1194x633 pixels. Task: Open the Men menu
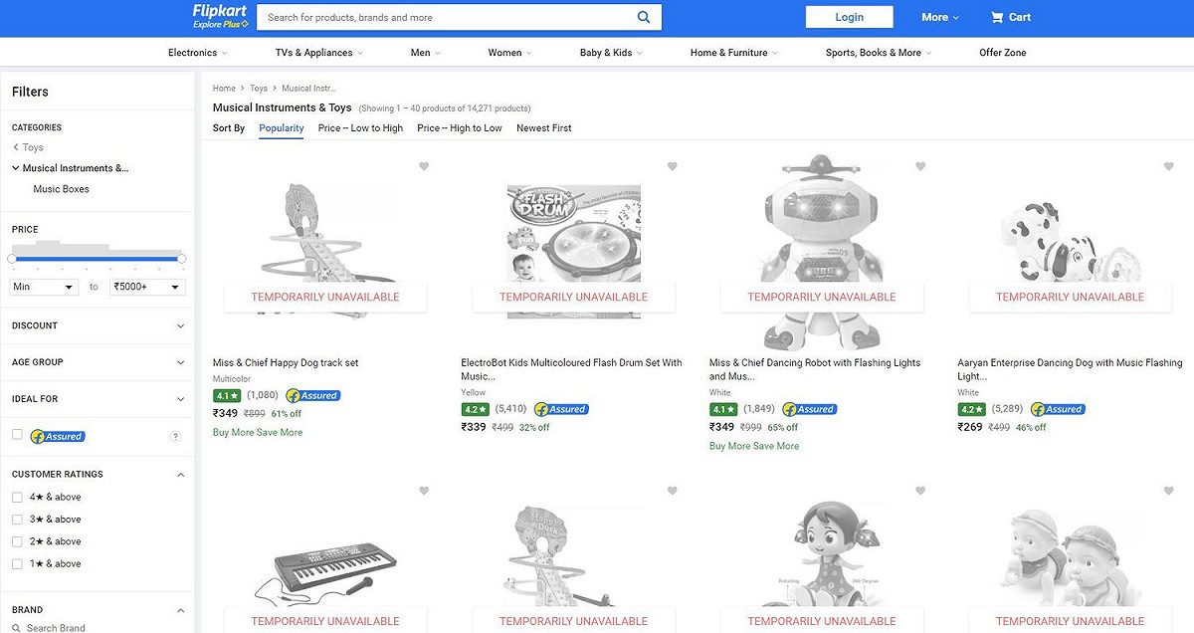(425, 53)
